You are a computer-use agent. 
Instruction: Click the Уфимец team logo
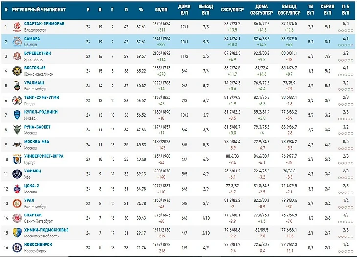(x=17, y=174)
